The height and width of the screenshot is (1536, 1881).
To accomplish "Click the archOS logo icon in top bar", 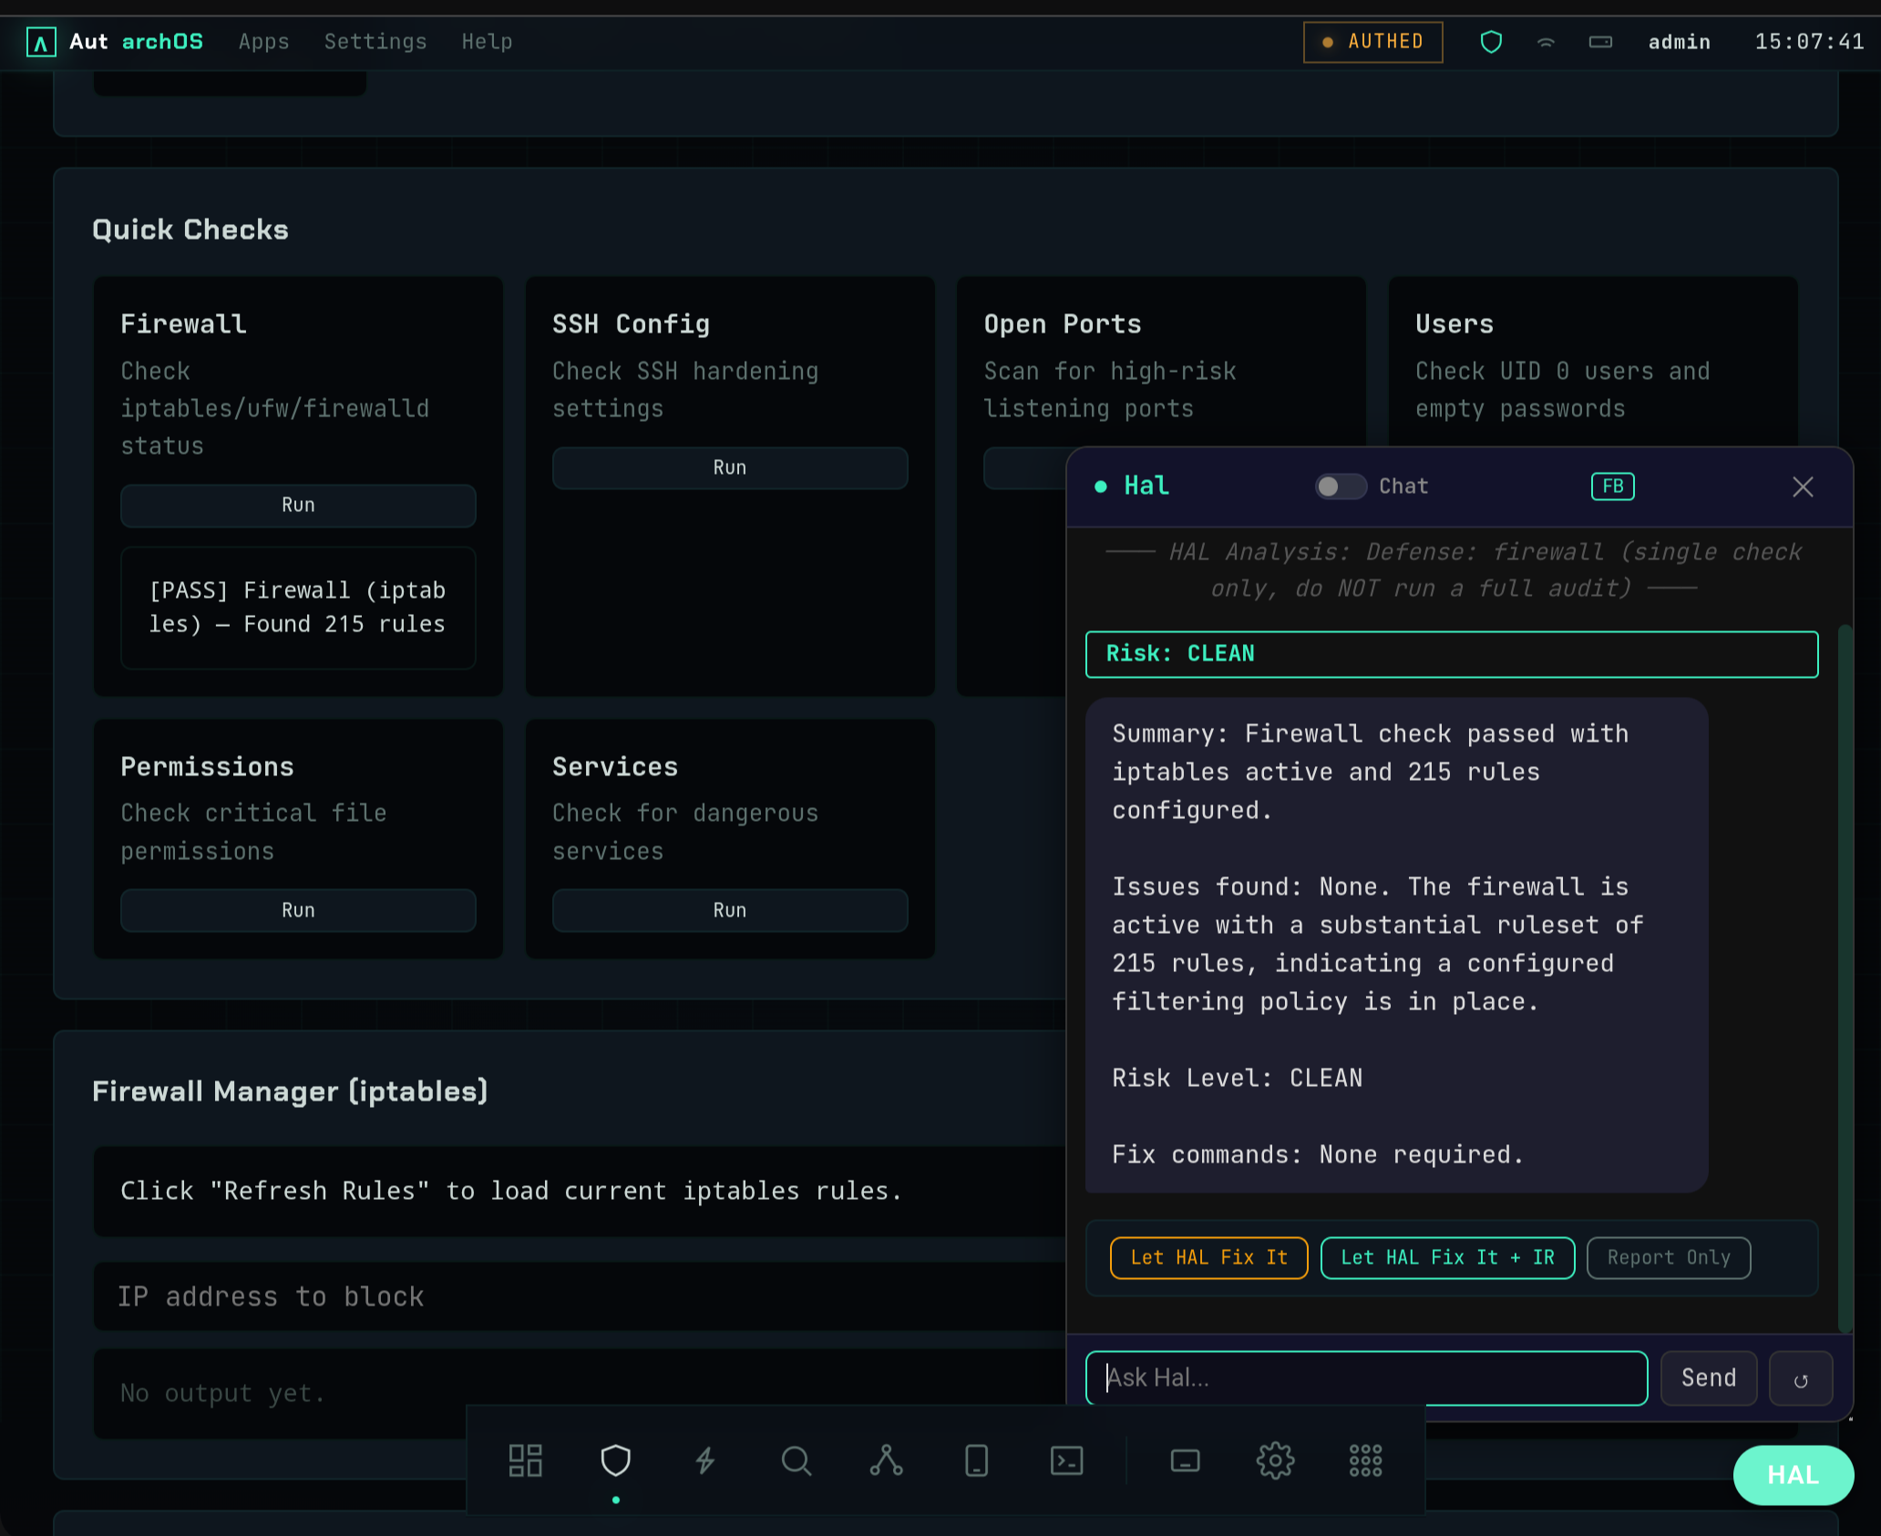I will pyautogui.click(x=41, y=42).
